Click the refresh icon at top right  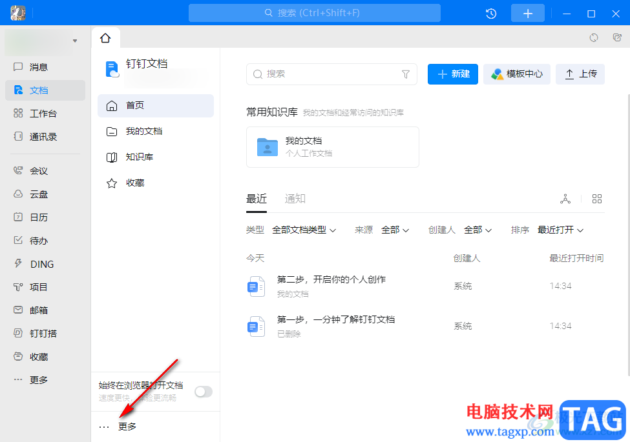[x=593, y=37]
